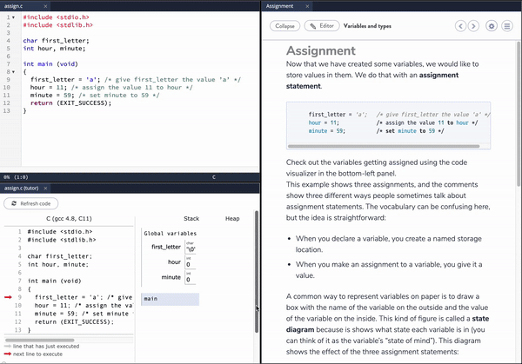Click the hour variable value box
522x364 pixels.
191,262
